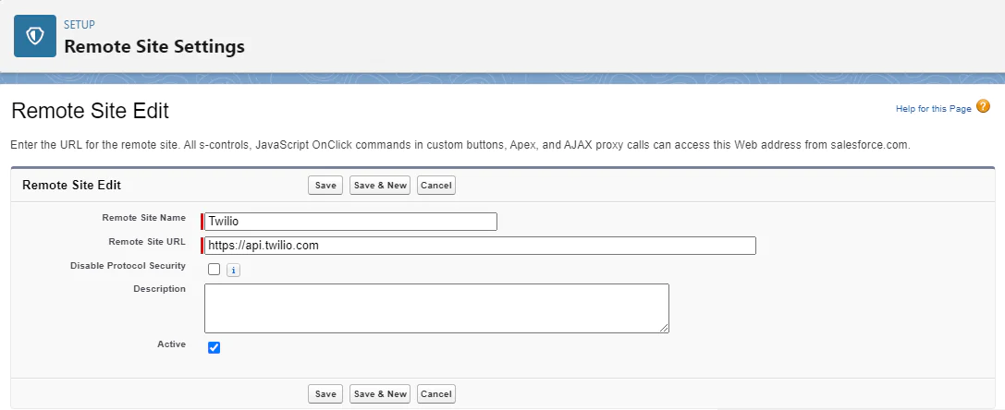The width and height of the screenshot is (1005, 410).
Task: Click the Remote Site Name label
Action: point(143,218)
